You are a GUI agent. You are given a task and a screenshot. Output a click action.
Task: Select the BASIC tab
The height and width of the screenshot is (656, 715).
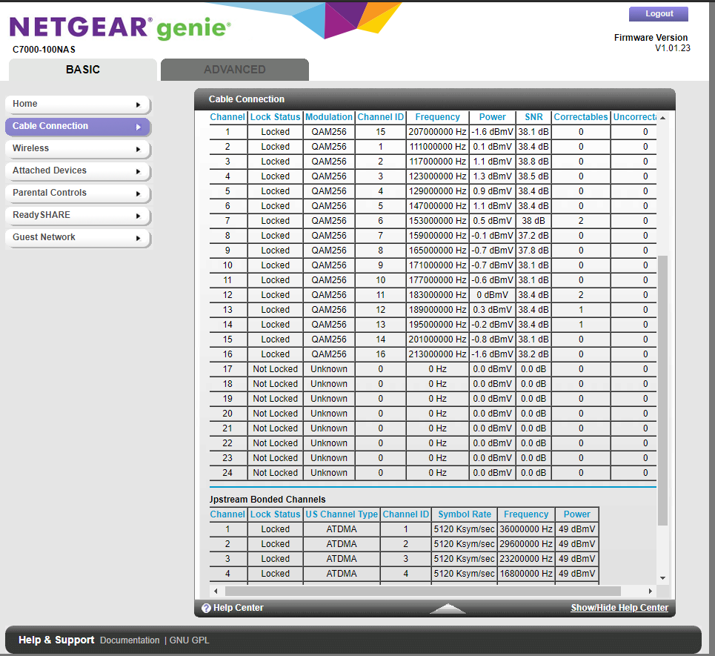click(83, 70)
